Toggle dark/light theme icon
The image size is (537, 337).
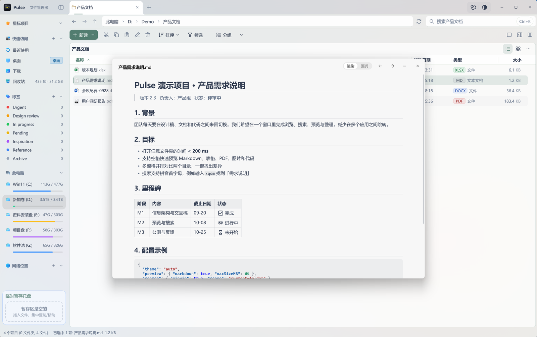click(x=484, y=7)
